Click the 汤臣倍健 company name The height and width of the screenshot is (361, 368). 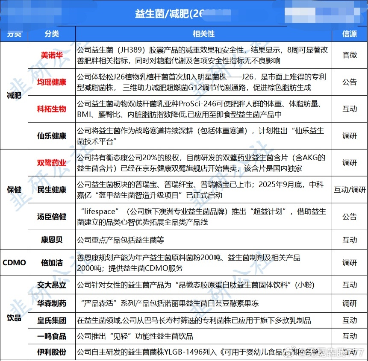[x=52, y=217]
